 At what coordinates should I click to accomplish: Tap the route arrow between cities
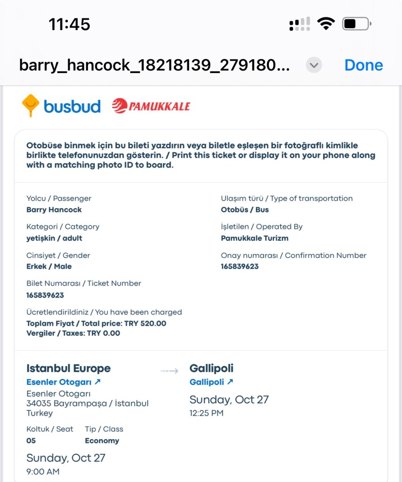point(169,371)
